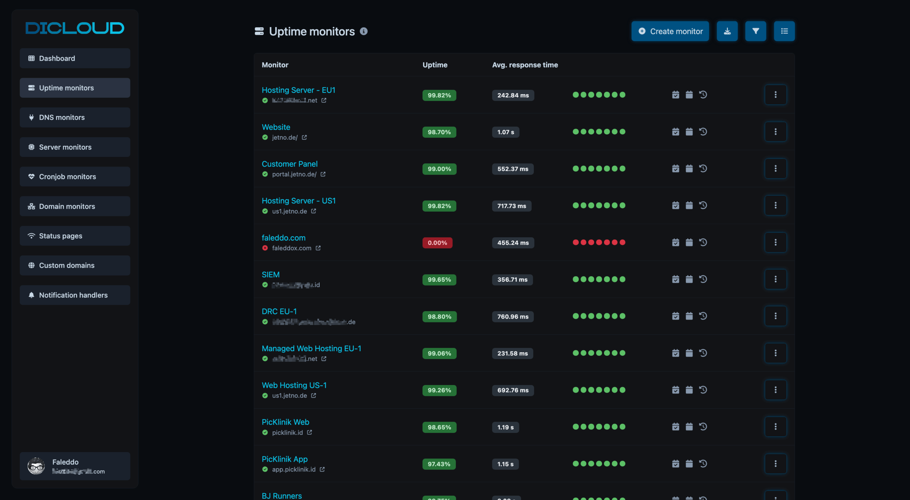
Task: Click the red 0.00% uptime badge
Action: click(437, 243)
